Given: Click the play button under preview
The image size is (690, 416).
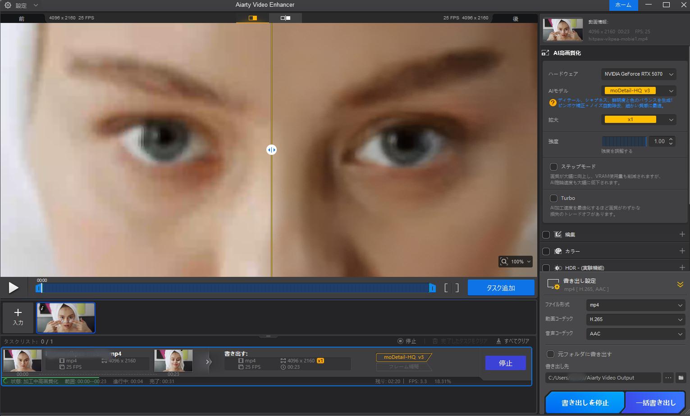Looking at the screenshot, I should 14,288.
